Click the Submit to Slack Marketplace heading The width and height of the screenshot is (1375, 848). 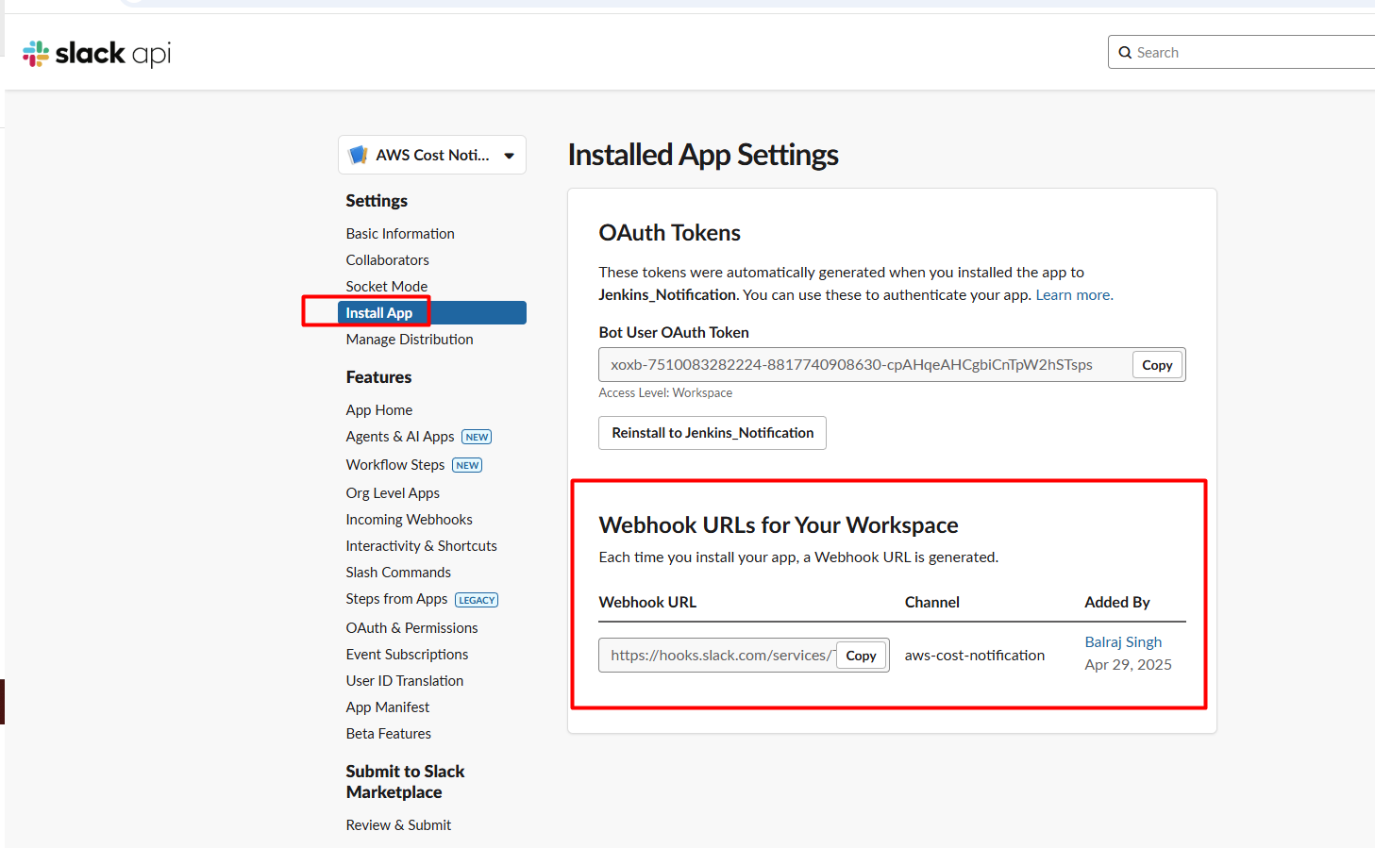406,782
